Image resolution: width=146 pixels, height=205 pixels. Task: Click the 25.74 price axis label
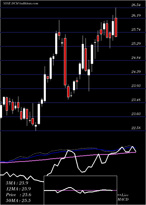click(x=136, y=29)
